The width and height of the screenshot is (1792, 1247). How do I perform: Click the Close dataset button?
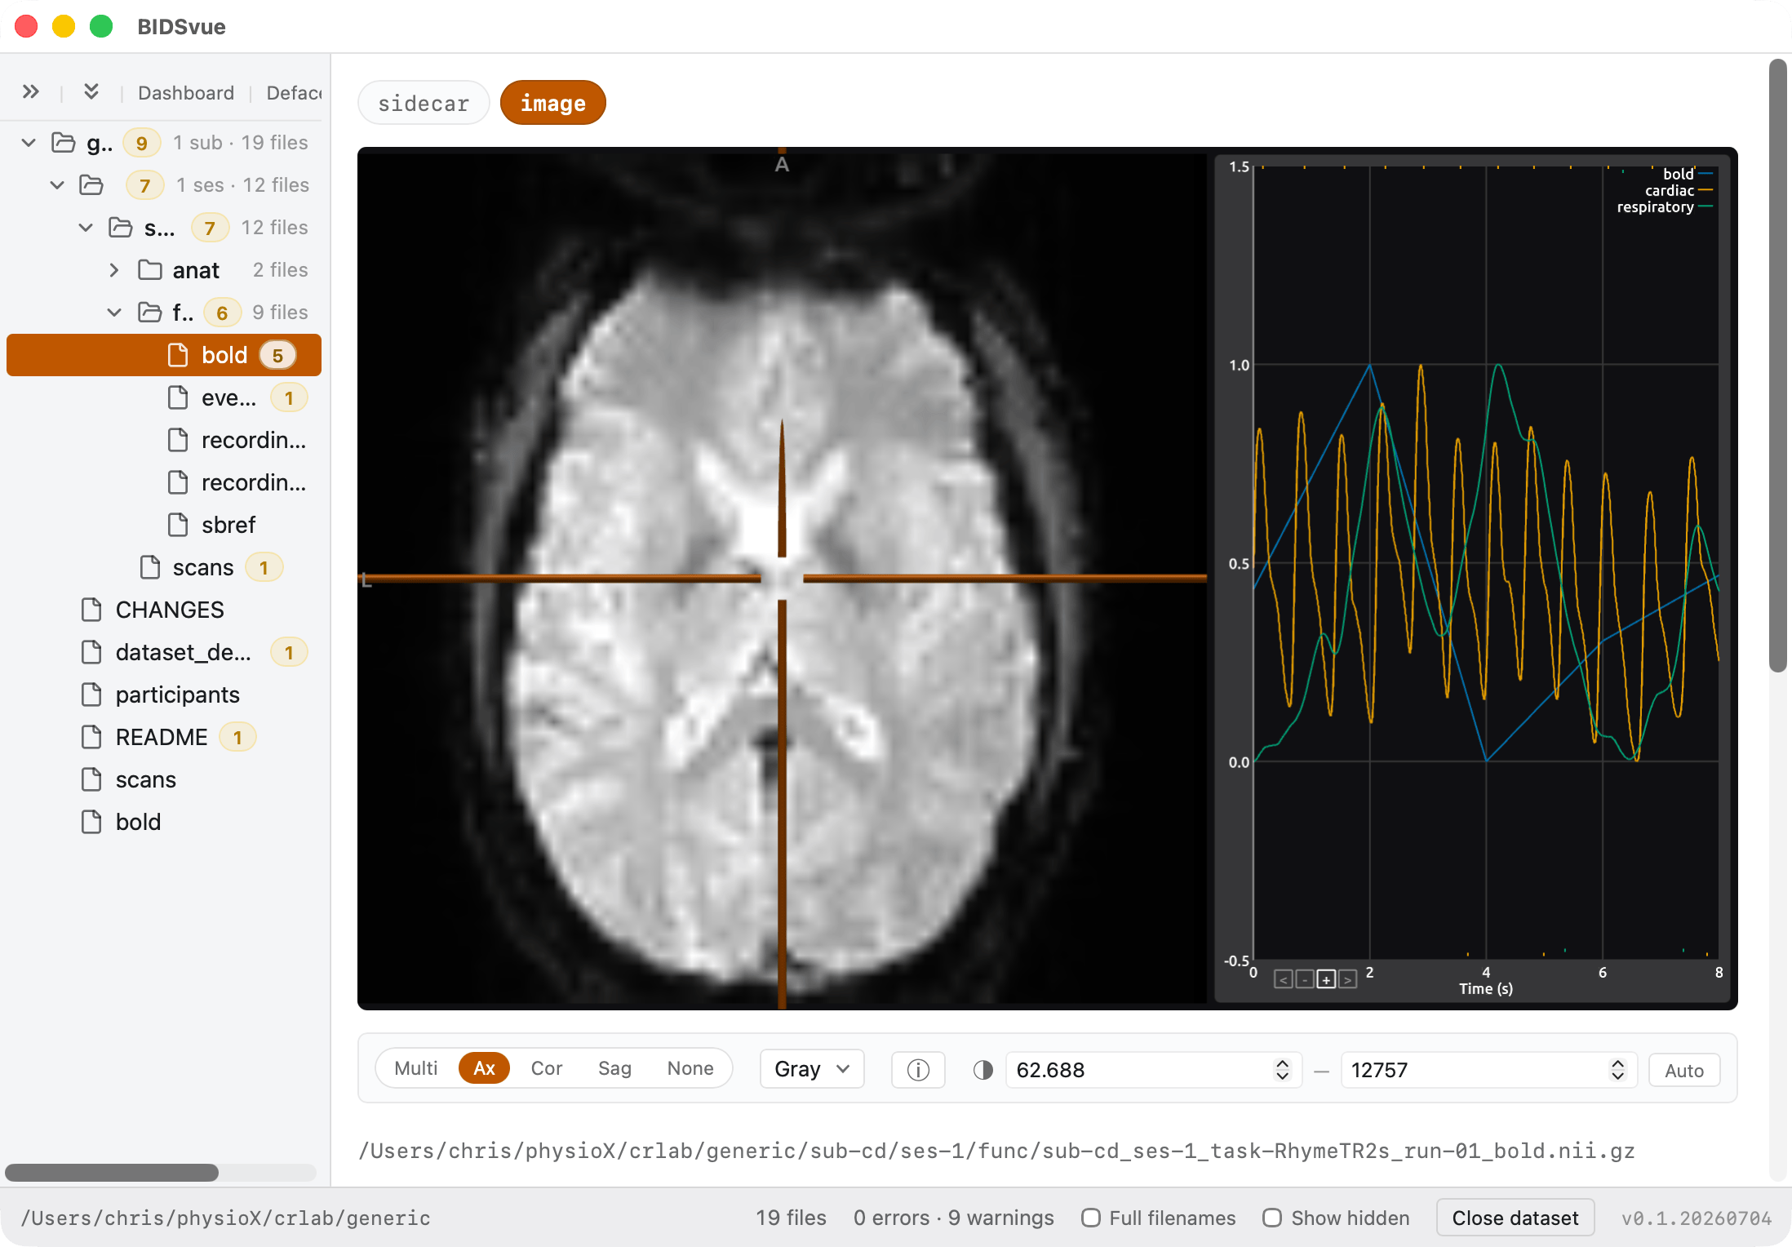pyautogui.click(x=1515, y=1218)
